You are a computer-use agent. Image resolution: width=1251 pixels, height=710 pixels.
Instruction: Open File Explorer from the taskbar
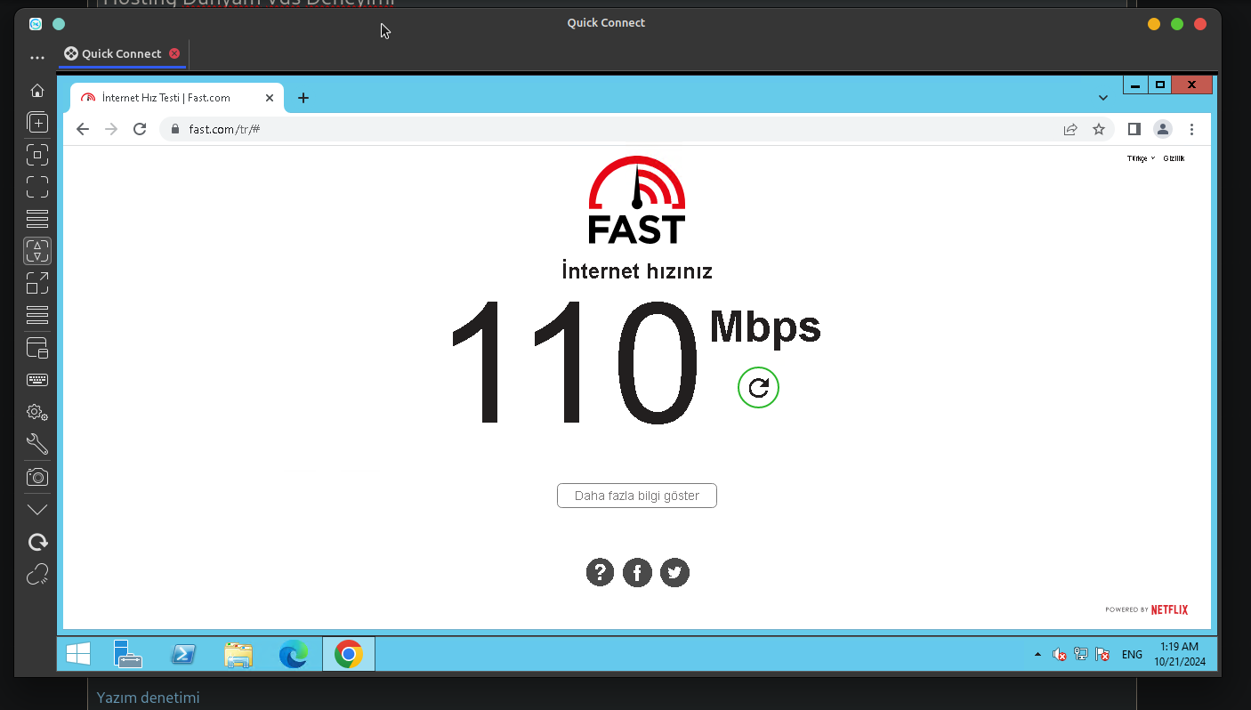[238, 654]
